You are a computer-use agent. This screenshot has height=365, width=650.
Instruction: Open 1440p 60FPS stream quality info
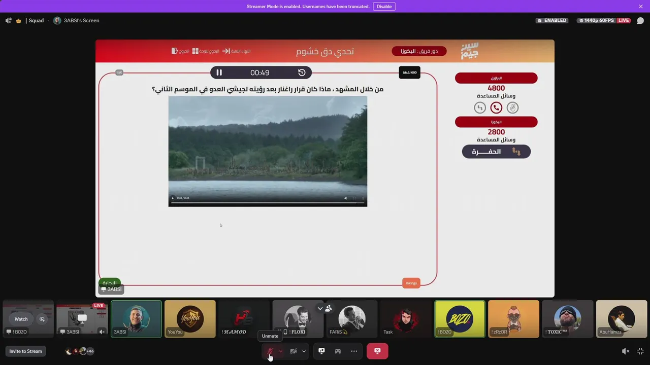[596, 21]
